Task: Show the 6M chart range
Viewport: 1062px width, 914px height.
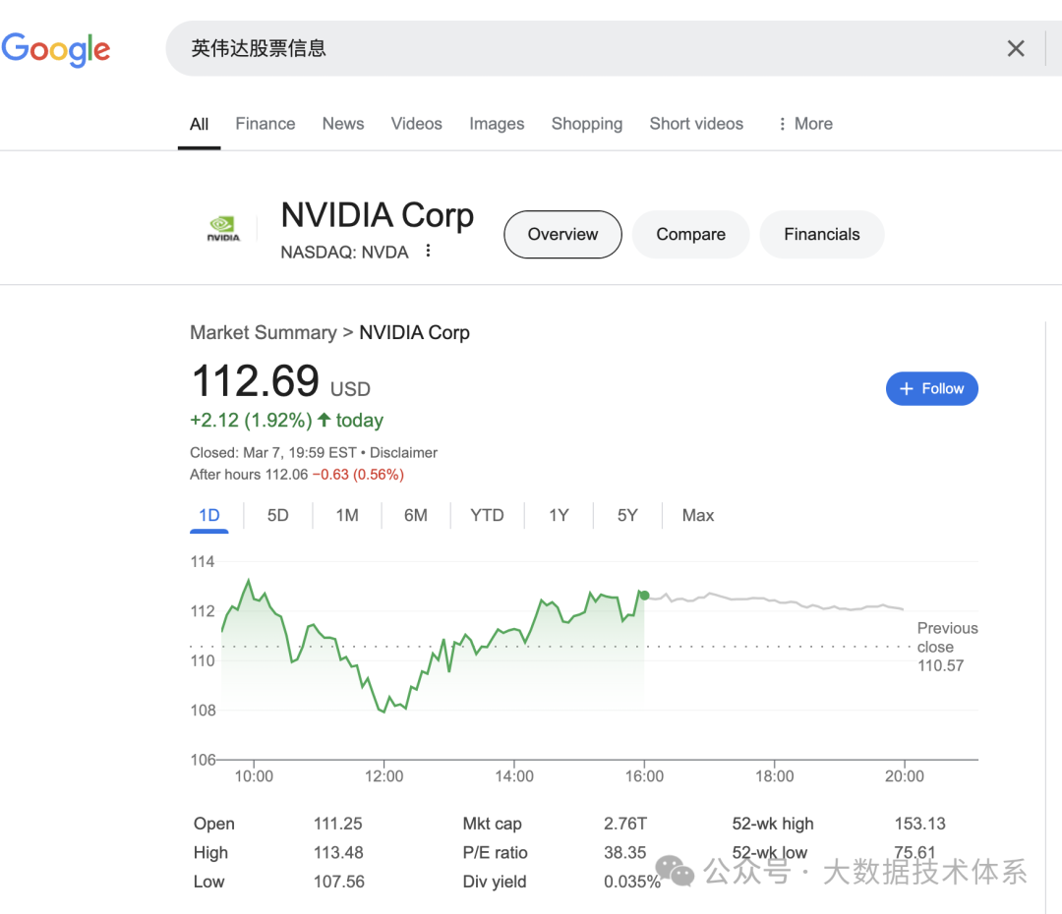Action: [415, 515]
